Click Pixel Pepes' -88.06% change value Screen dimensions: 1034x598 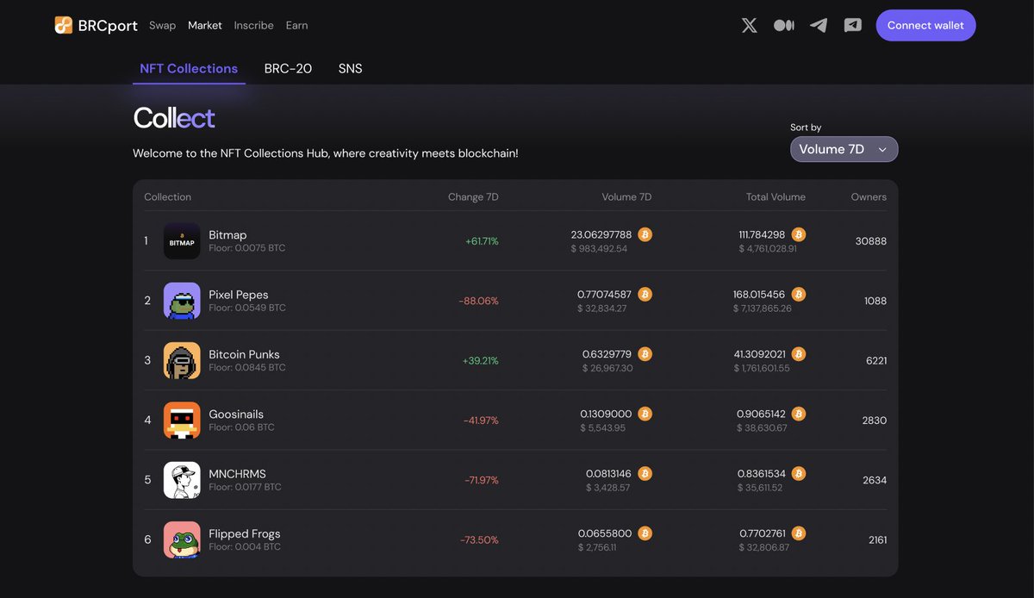pos(478,301)
